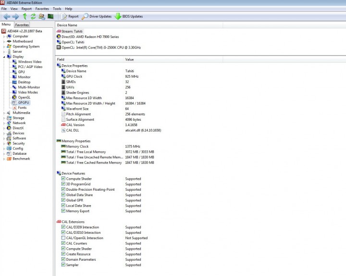This screenshot has height=276, width=346.
Task: Toggle the CAL/D3D9 Interaction checkbox
Action: coord(63,227)
